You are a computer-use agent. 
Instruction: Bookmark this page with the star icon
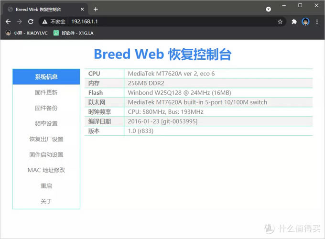(x=280, y=22)
